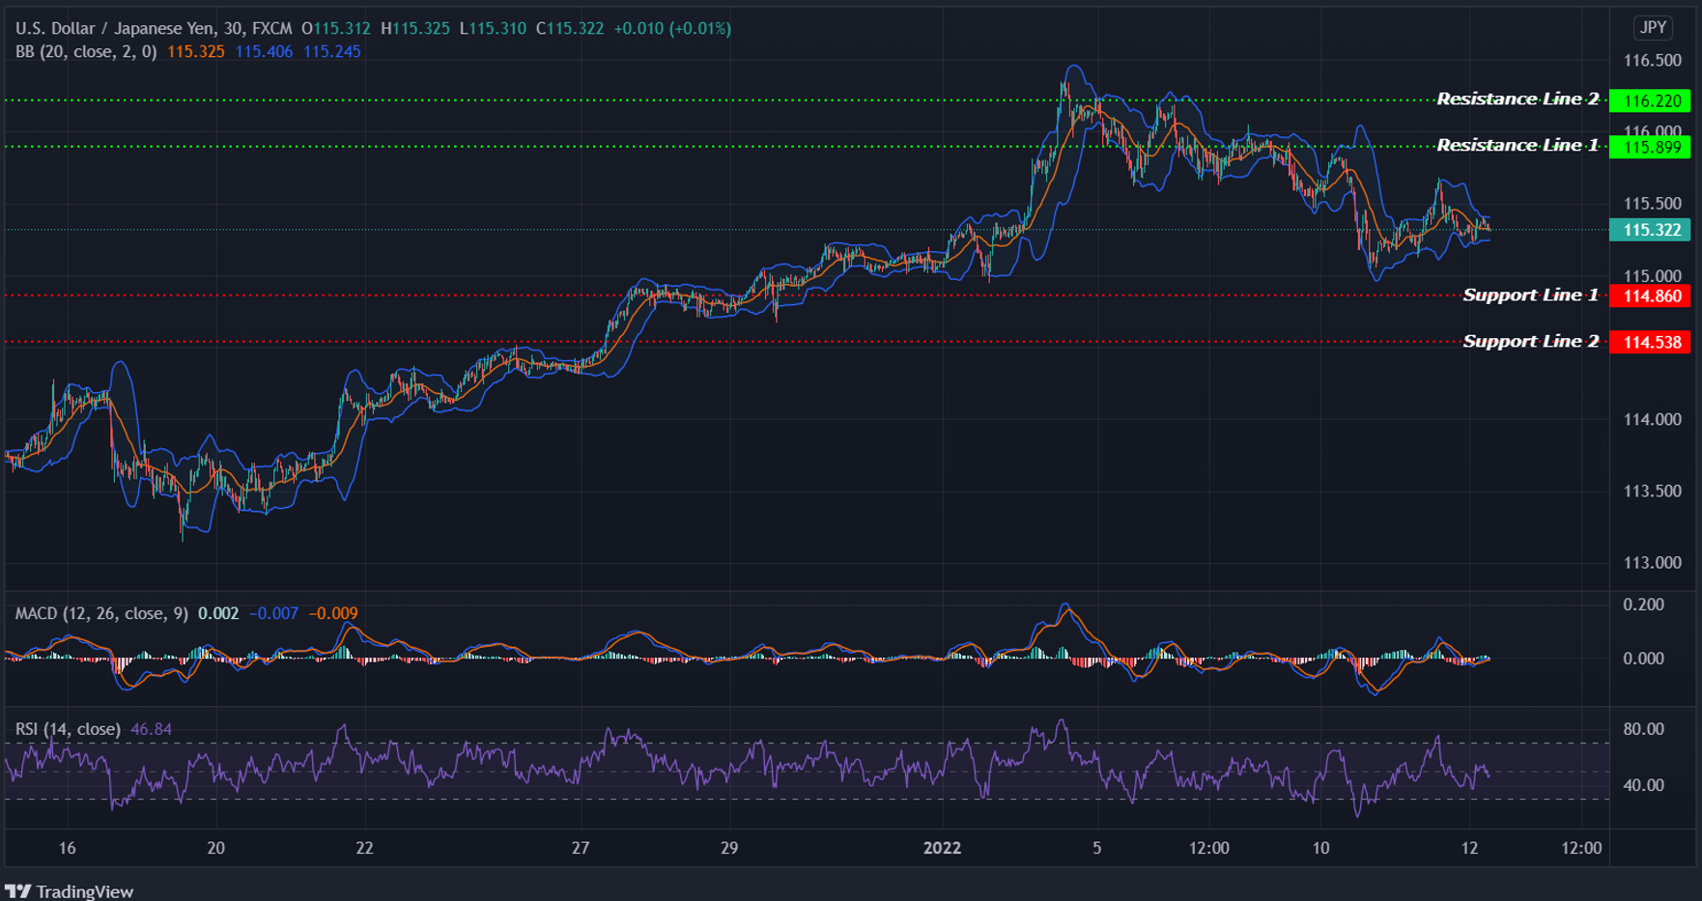Open the JPY currency selector
The width and height of the screenshot is (1702, 901).
click(x=1653, y=28)
